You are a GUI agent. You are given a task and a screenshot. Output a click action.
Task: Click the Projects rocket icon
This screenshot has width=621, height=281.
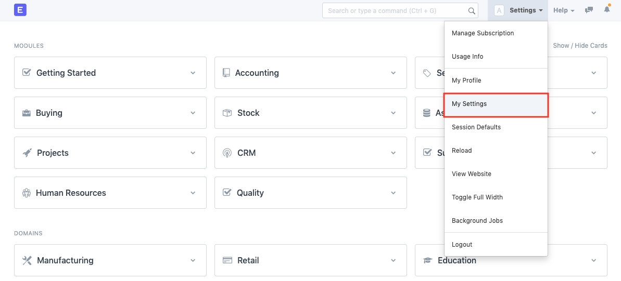point(27,153)
